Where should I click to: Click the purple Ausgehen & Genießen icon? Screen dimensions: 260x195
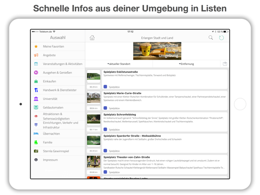(36, 73)
